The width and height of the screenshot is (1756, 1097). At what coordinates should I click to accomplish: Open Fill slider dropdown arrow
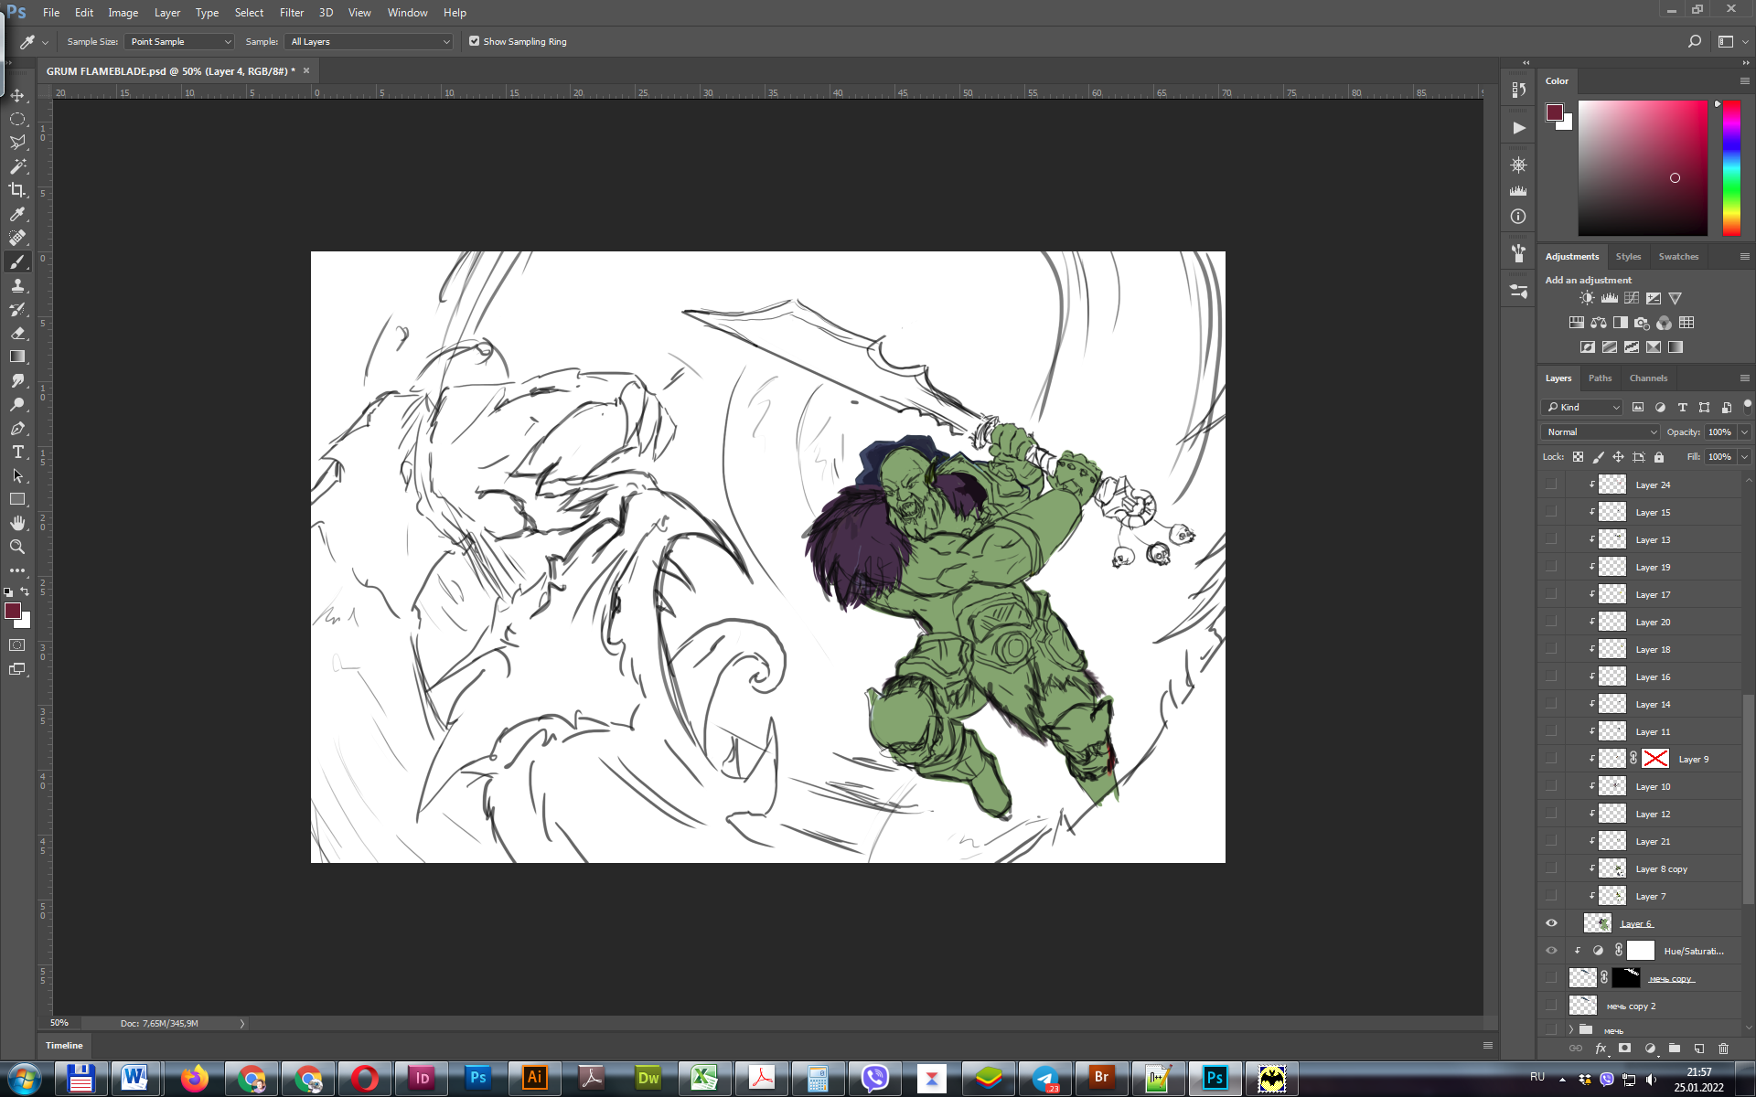1744,457
